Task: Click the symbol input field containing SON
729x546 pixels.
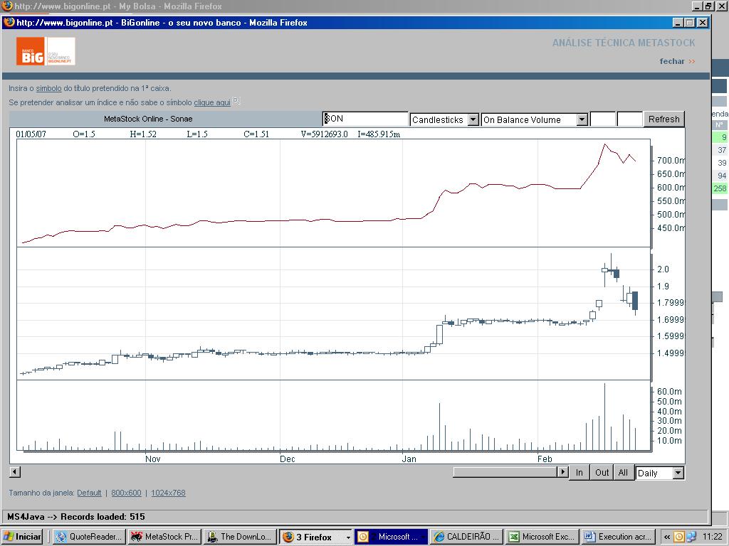Action: click(x=365, y=119)
